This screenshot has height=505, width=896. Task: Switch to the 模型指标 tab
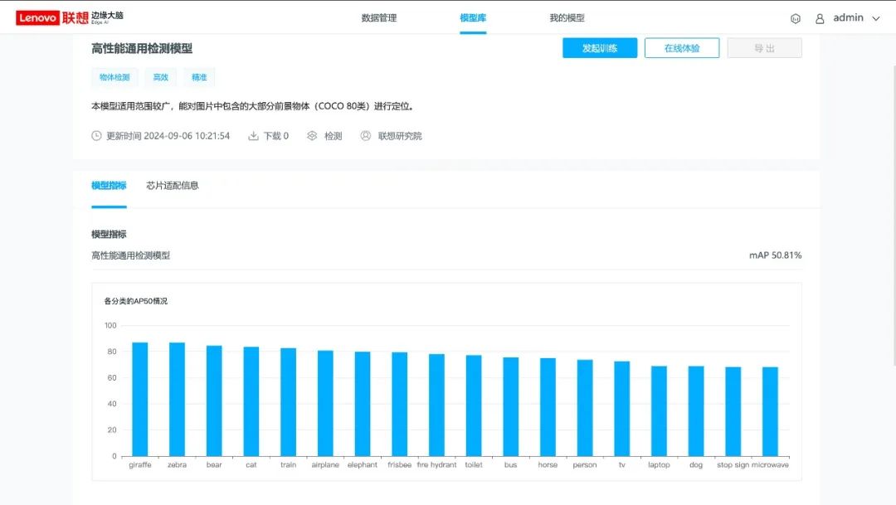109,185
